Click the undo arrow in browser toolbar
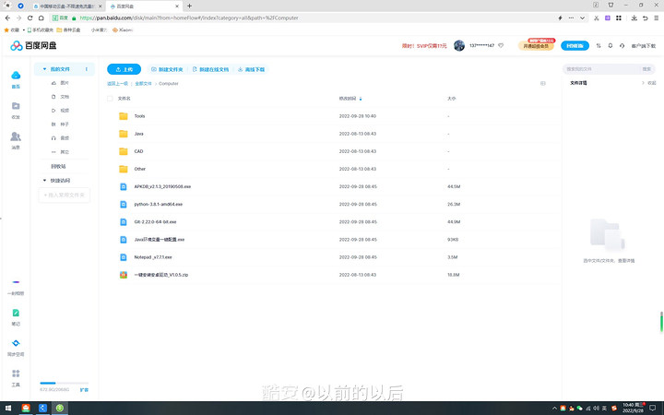Image resolution: width=664 pixels, height=415 pixels. (645, 18)
